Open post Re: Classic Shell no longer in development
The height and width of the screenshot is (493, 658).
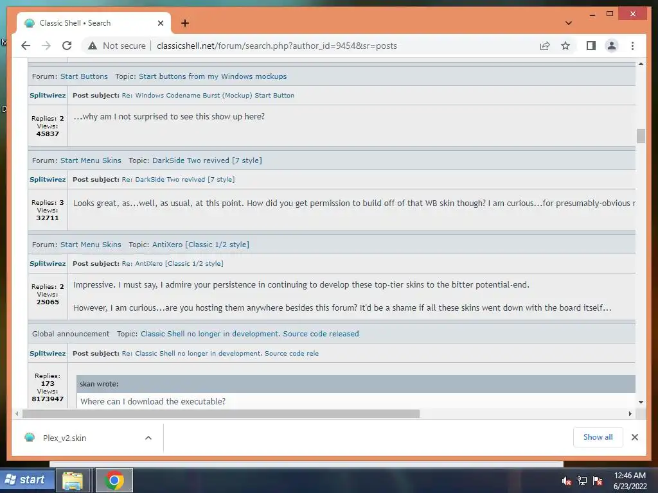click(220, 353)
